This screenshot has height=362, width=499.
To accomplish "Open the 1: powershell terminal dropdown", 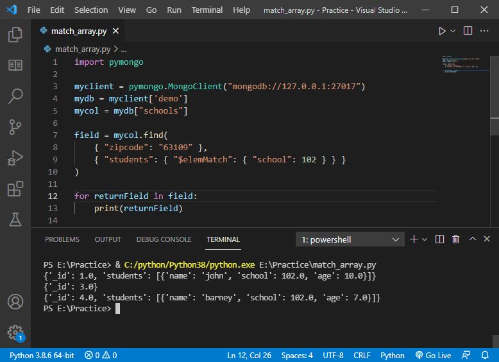I will pos(350,239).
